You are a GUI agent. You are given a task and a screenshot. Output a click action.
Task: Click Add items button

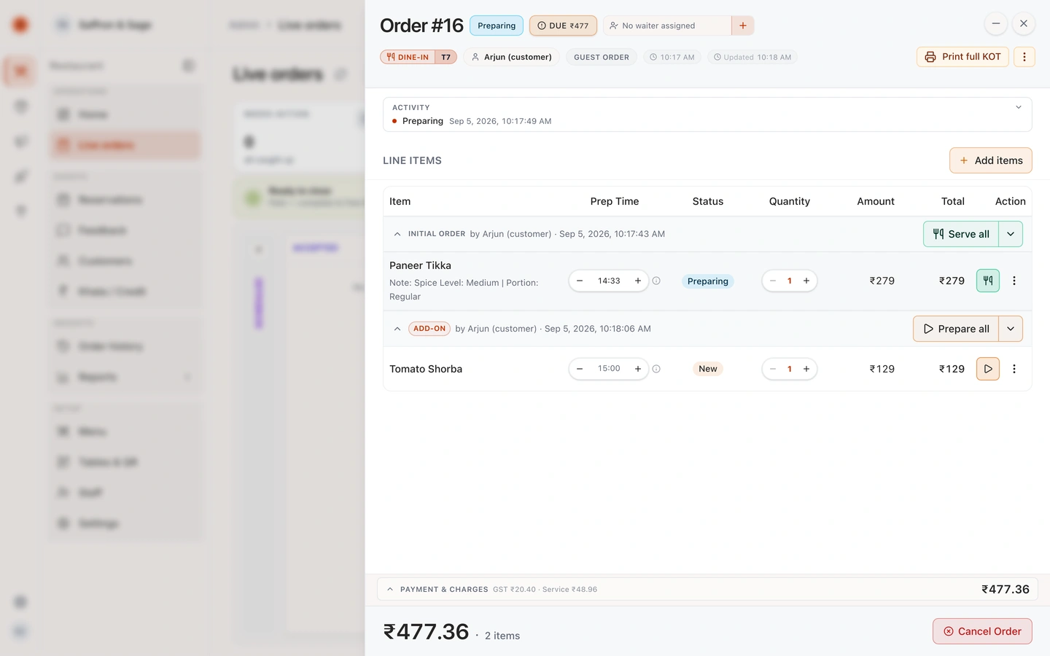(991, 160)
